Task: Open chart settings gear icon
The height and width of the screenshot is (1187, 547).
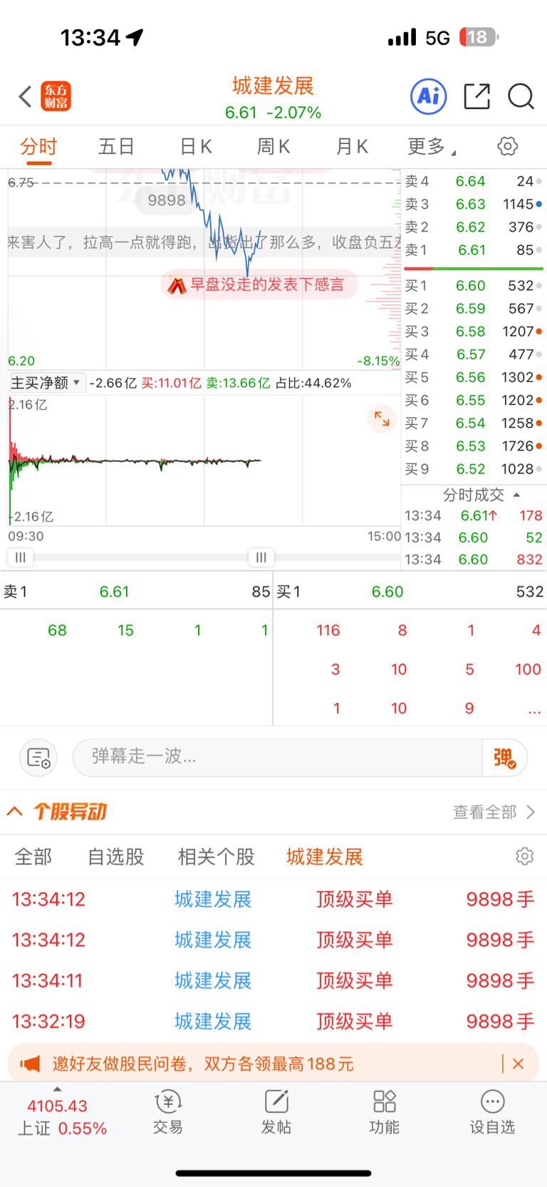Action: [x=507, y=146]
